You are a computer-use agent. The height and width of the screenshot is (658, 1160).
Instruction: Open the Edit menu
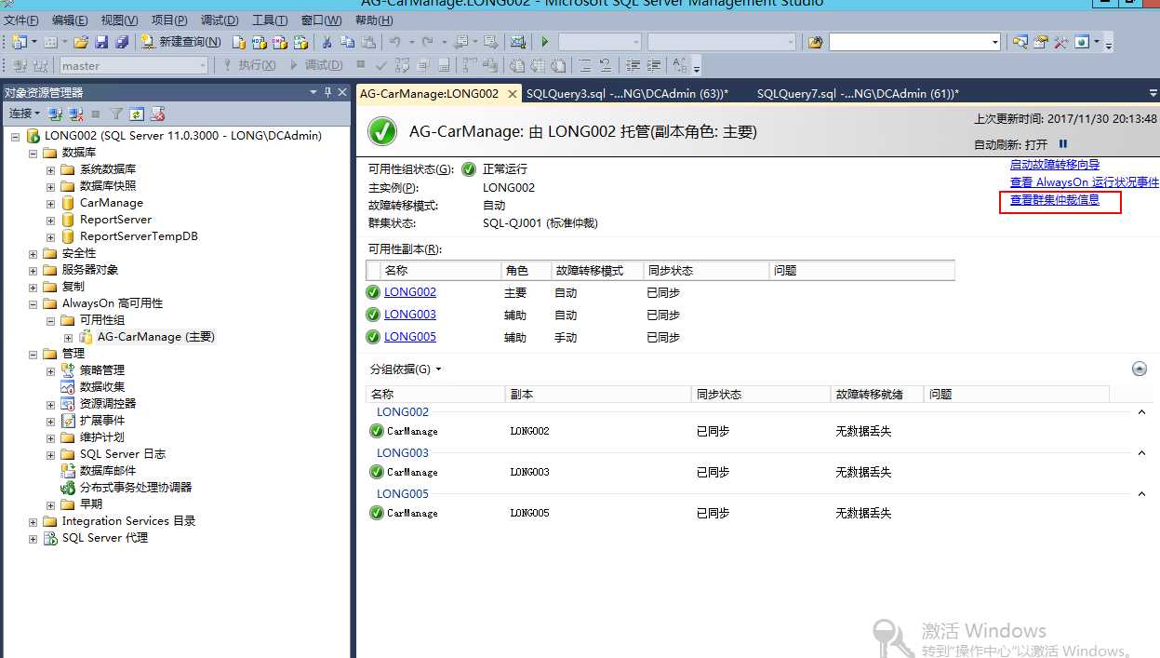pos(70,20)
